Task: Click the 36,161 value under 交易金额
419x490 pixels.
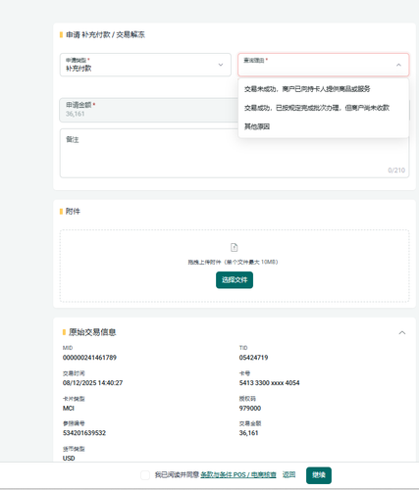Action: pyautogui.click(x=248, y=433)
